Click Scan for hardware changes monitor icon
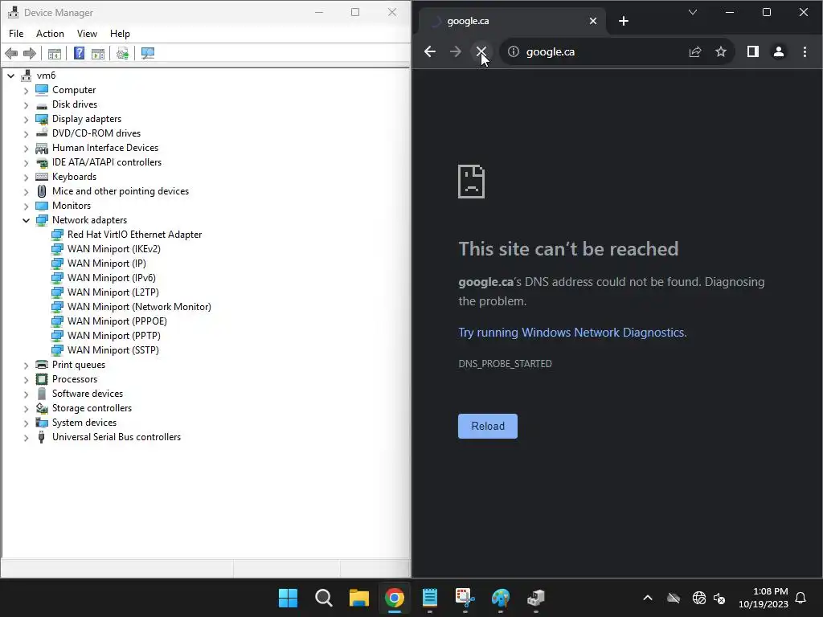Viewport: 823px width, 617px height. (148, 53)
